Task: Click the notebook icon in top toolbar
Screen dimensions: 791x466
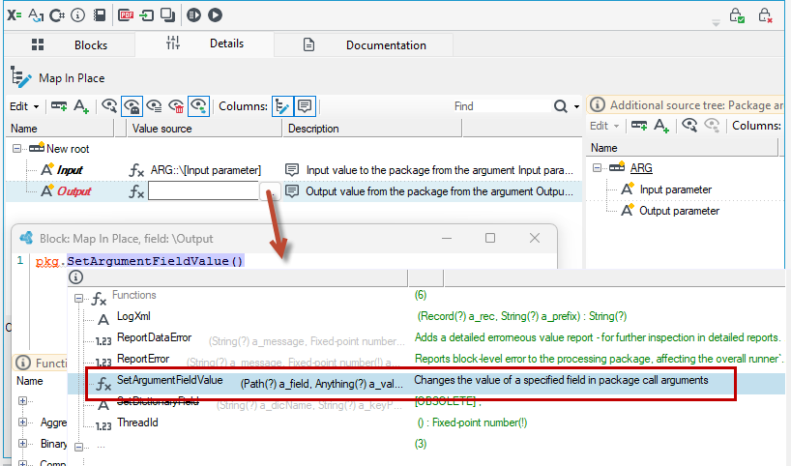Action: [x=100, y=15]
